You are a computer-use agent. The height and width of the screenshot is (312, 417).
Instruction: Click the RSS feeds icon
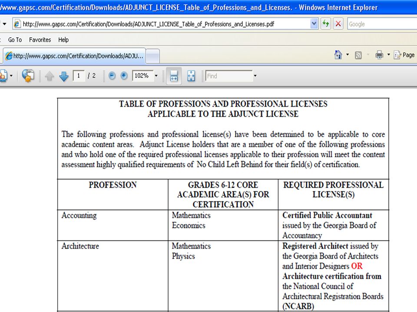pyautogui.click(x=358, y=55)
